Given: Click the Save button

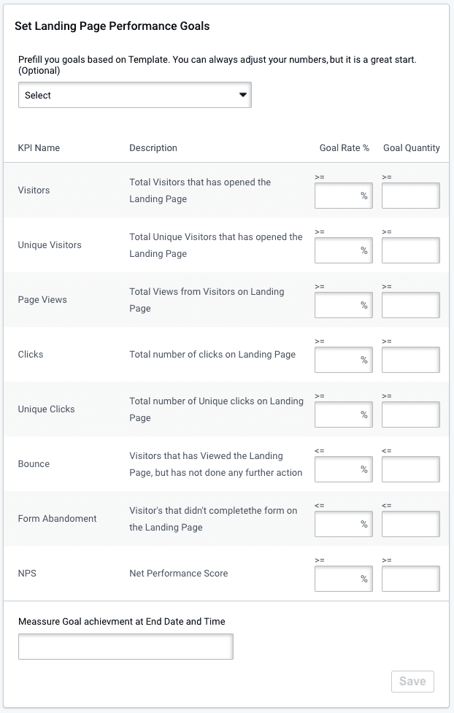Looking at the screenshot, I should tap(412, 682).
